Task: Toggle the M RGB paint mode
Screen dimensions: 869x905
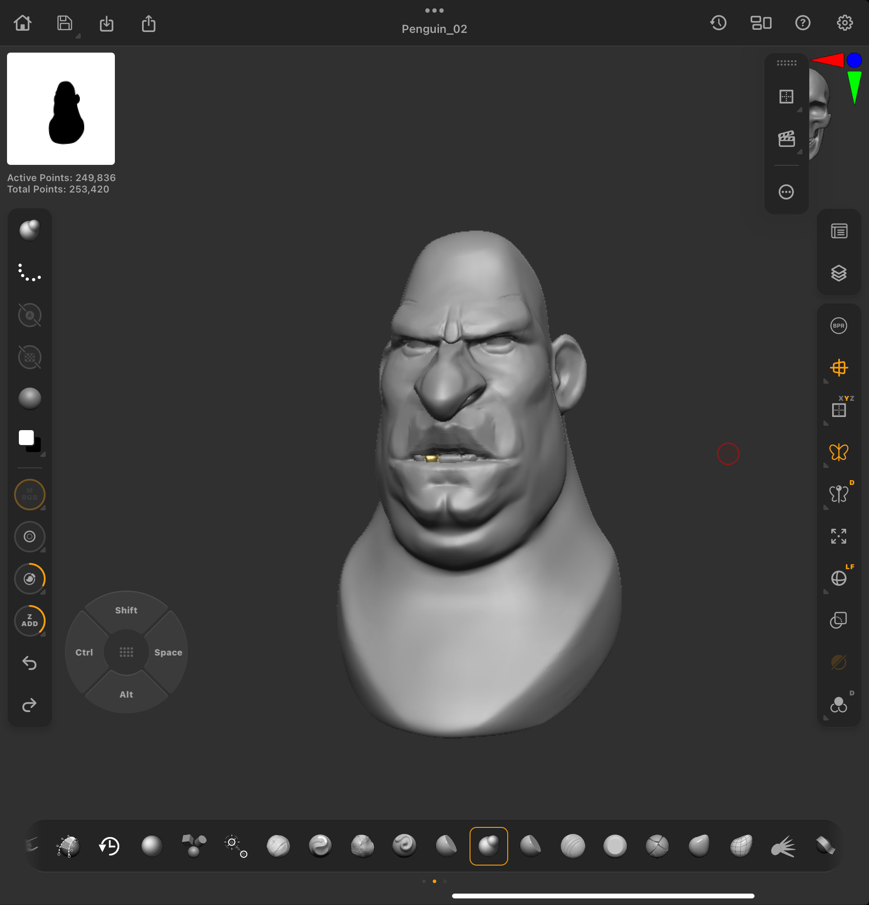Action: 29,495
